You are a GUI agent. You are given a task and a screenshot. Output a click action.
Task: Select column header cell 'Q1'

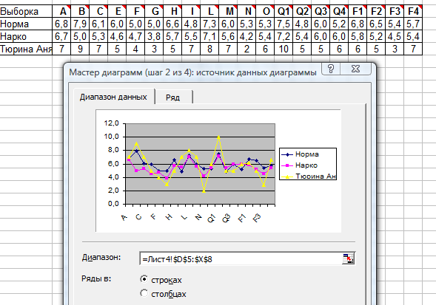(284, 11)
